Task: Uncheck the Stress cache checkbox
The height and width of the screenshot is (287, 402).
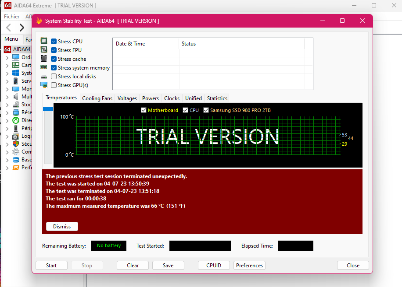Action: [54, 59]
